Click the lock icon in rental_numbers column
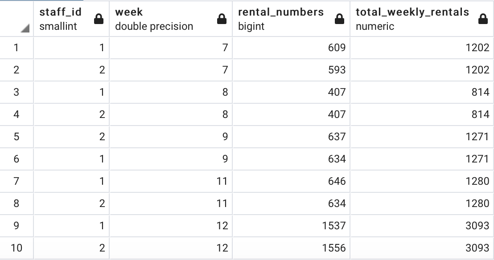The width and height of the screenshot is (494, 260). 339,19
